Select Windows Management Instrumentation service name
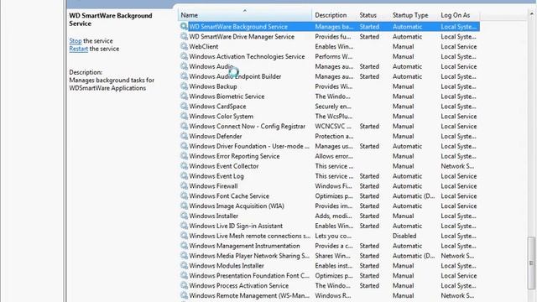The width and height of the screenshot is (537, 302). tap(244, 246)
